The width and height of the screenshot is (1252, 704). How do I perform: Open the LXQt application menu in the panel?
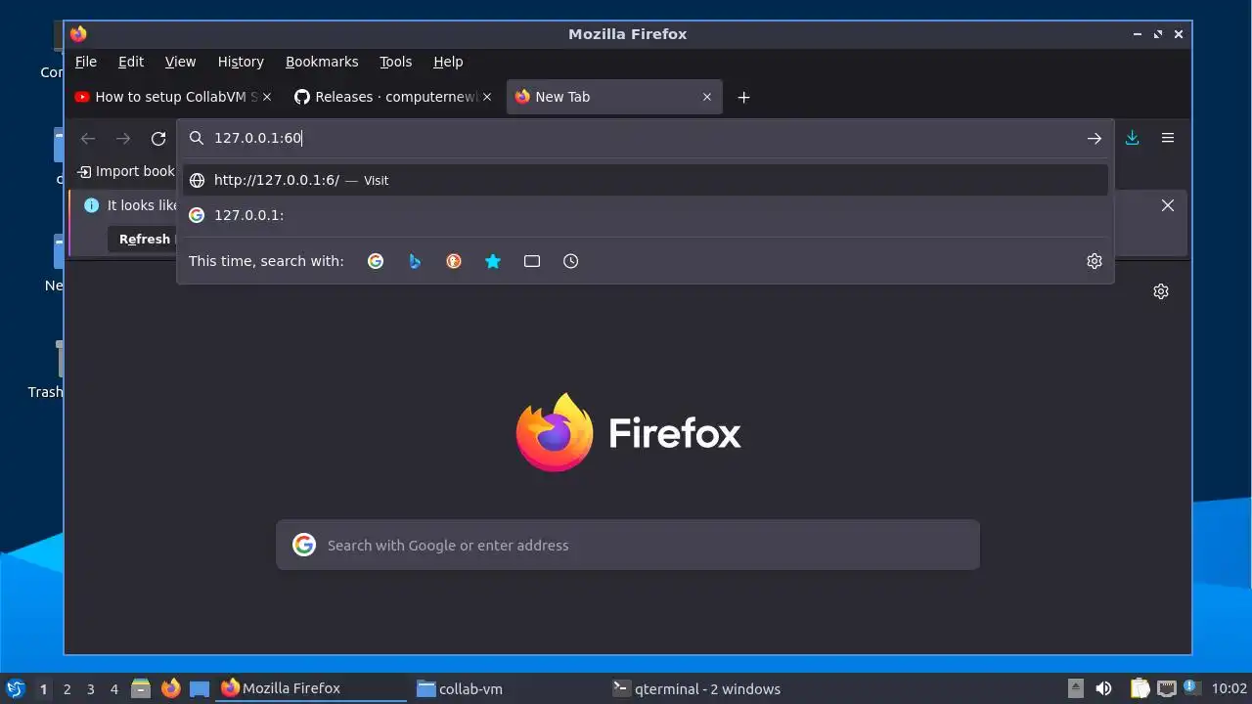[15, 688]
